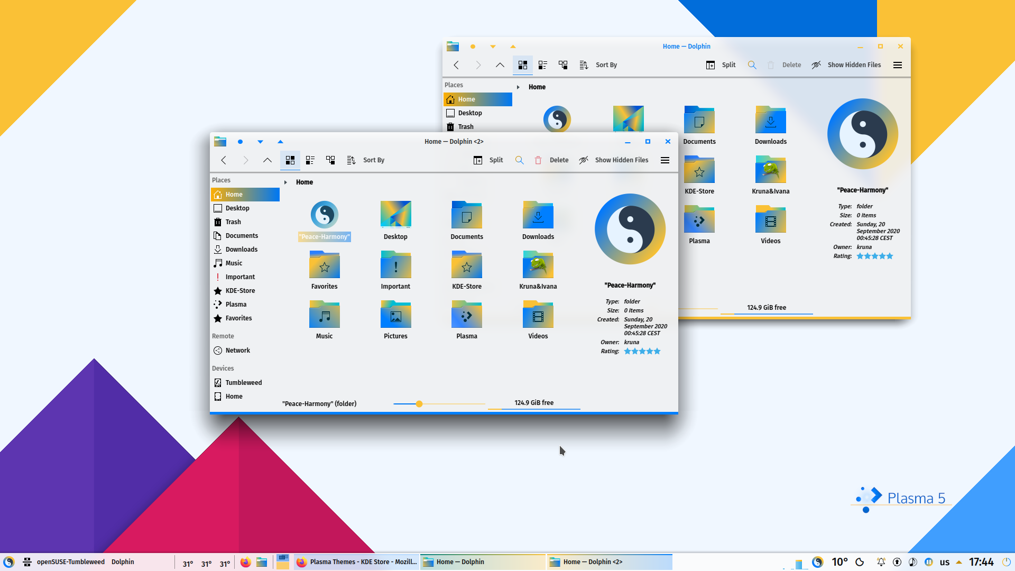Select Videos folder in Dolphin <2> view

click(538, 320)
